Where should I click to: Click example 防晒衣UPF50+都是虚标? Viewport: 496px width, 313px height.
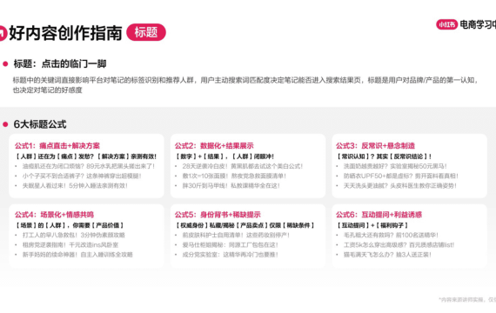coord(401,176)
